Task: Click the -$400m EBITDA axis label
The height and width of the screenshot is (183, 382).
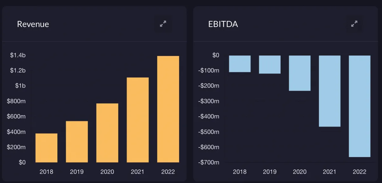Action: point(209,116)
